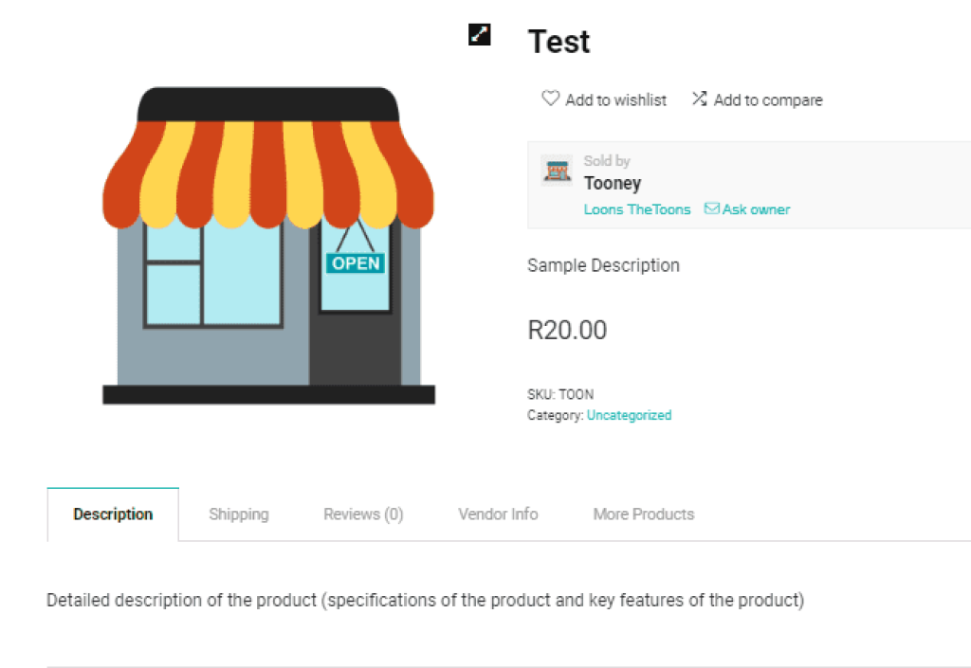The image size is (971, 668).
Task: Click the Test product title
Action: click(x=559, y=42)
